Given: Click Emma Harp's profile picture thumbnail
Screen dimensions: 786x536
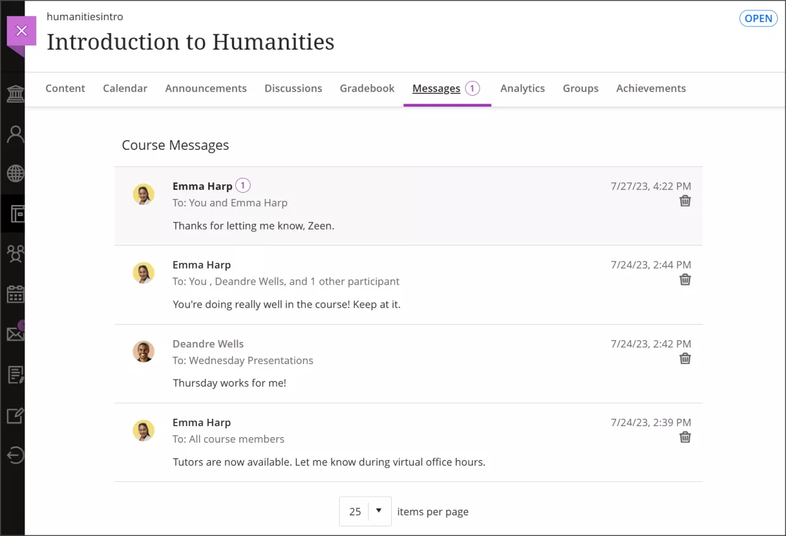Looking at the screenshot, I should tap(144, 194).
